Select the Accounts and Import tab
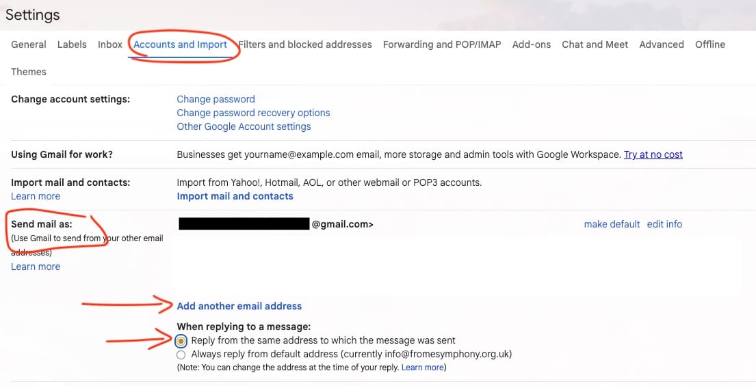 tap(180, 44)
